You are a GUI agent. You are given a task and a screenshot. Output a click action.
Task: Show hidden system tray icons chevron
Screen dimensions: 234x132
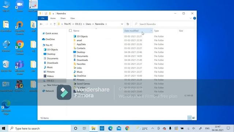tap(152, 128)
